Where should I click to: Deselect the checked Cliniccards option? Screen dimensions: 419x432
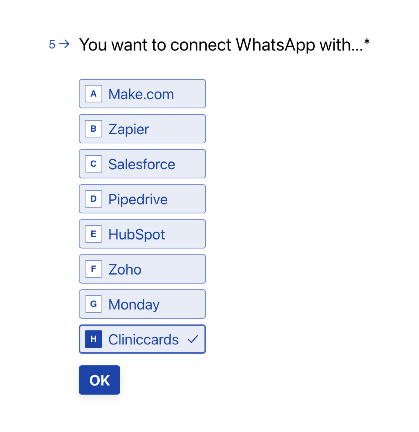click(x=142, y=339)
